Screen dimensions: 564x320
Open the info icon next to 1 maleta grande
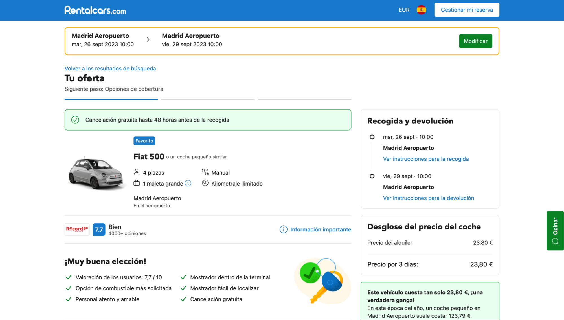pyautogui.click(x=188, y=183)
